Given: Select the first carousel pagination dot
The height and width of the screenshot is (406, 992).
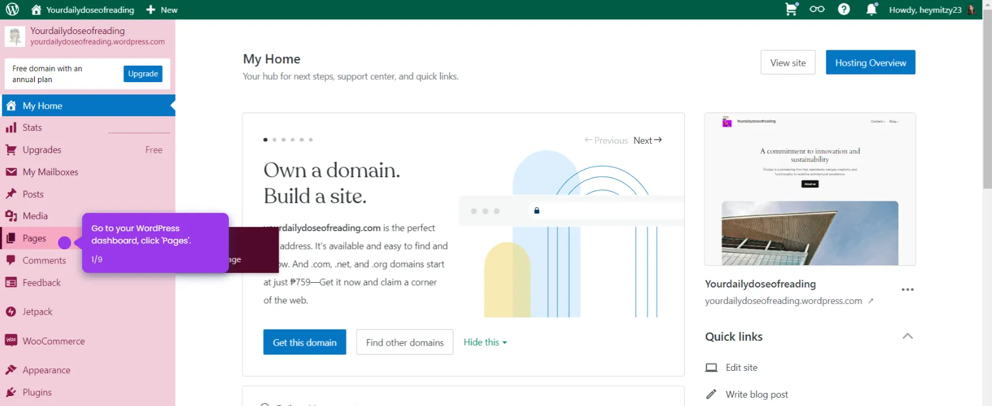Looking at the screenshot, I should pyautogui.click(x=266, y=140).
